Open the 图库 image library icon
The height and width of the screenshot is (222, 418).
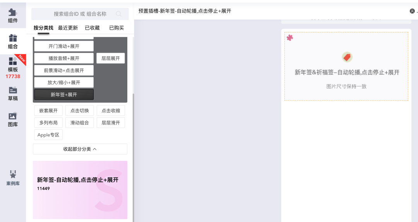coord(12,116)
